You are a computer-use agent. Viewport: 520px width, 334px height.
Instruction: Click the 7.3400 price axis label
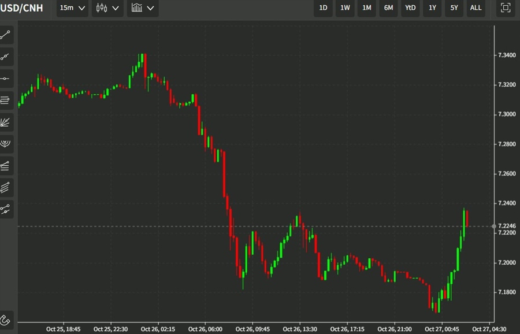tap(507, 55)
